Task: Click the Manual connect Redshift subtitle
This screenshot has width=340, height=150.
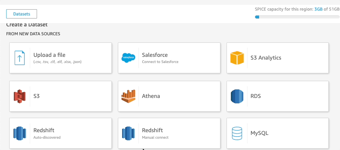Action: click(x=155, y=137)
